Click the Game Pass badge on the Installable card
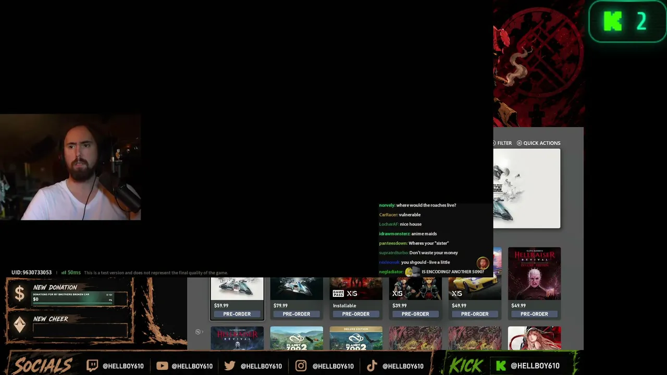 338,294
